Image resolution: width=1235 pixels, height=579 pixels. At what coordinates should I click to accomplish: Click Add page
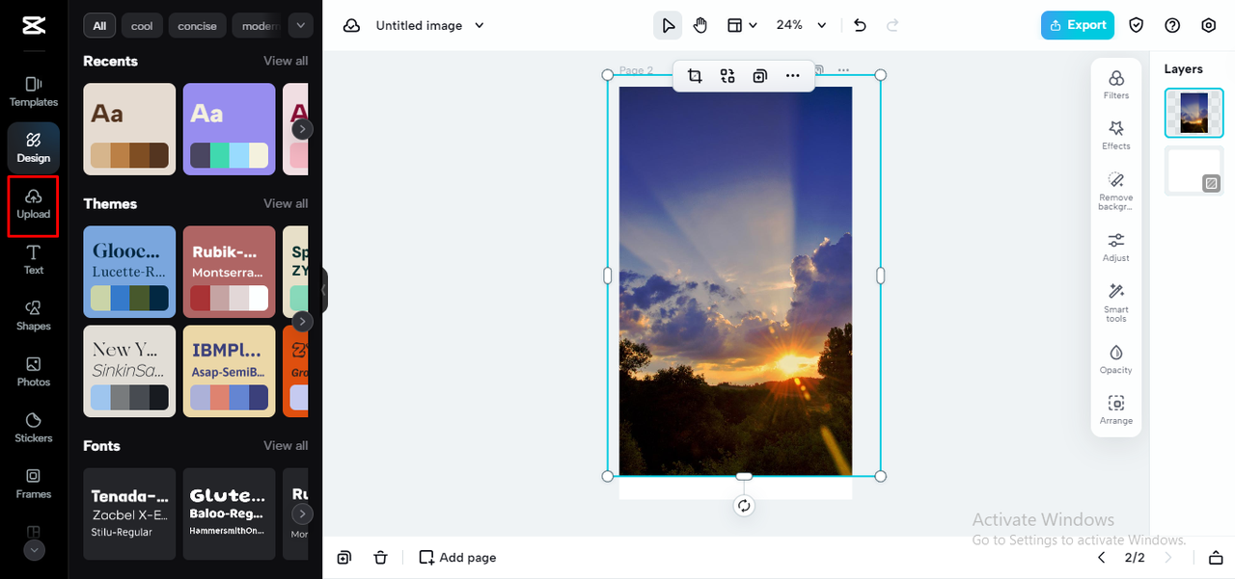[458, 557]
